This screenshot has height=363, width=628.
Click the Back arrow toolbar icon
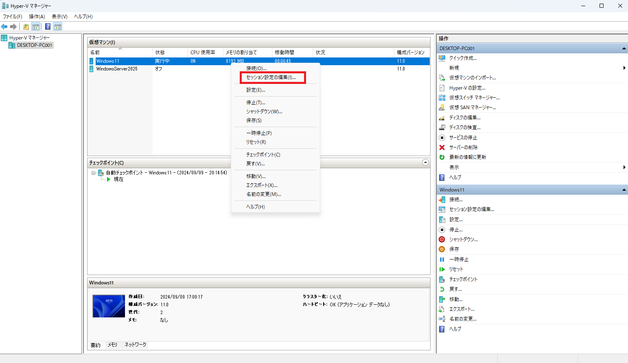tap(4, 27)
